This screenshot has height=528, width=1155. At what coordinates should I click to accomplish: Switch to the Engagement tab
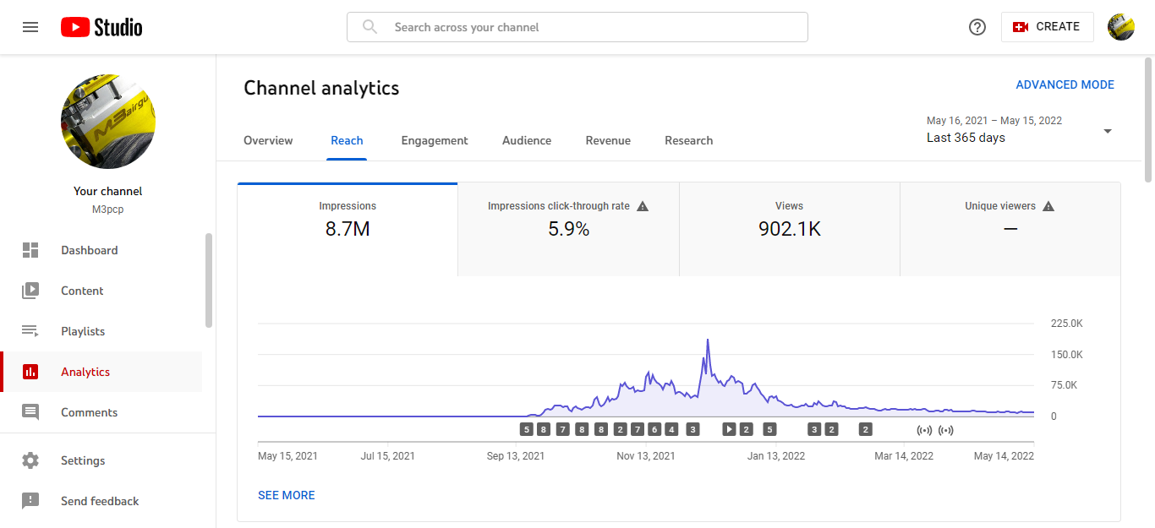(435, 140)
